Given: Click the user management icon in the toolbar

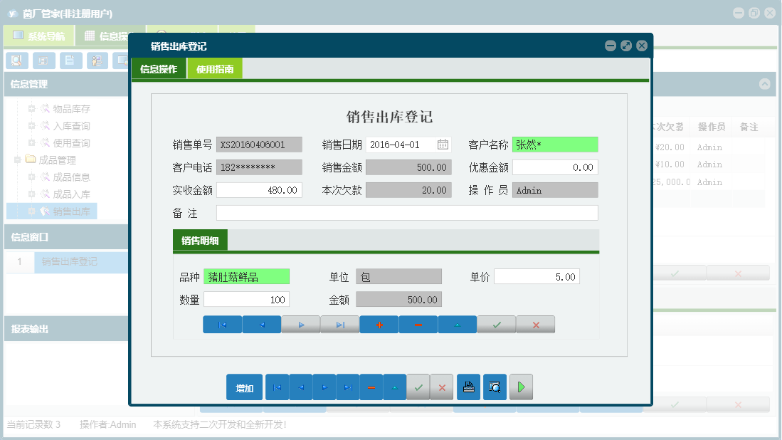Looking at the screenshot, I should click(x=96, y=61).
